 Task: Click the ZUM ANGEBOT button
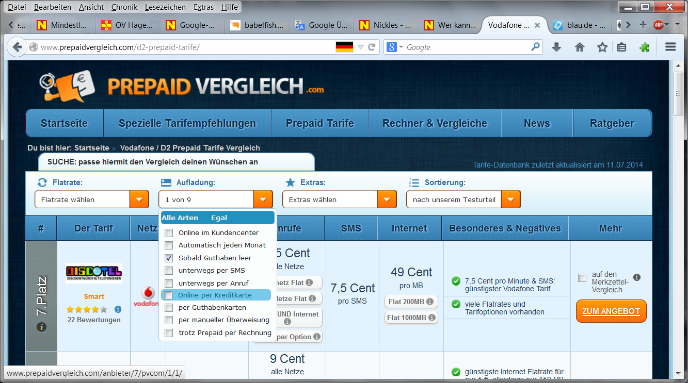tap(611, 311)
